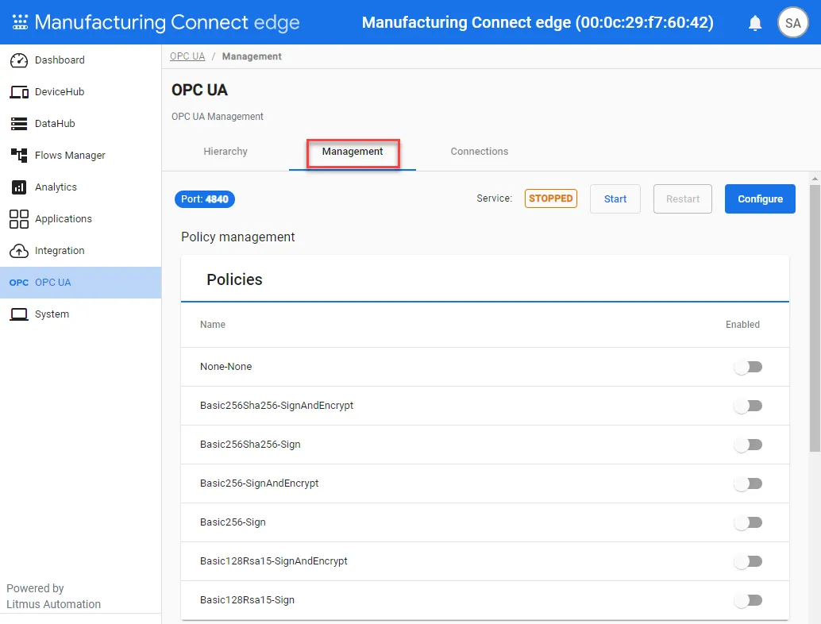The image size is (821, 624).
Task: Click the Policy management section heading
Action: pos(237,237)
